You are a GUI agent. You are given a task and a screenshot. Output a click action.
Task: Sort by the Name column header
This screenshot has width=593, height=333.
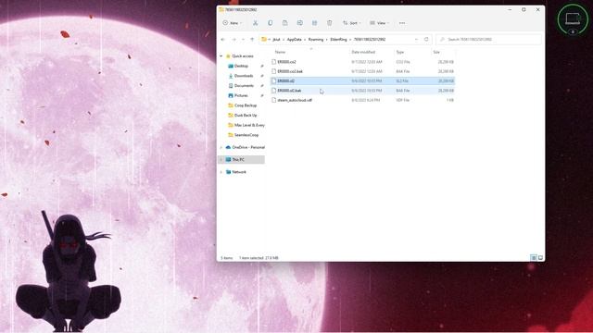(x=280, y=52)
